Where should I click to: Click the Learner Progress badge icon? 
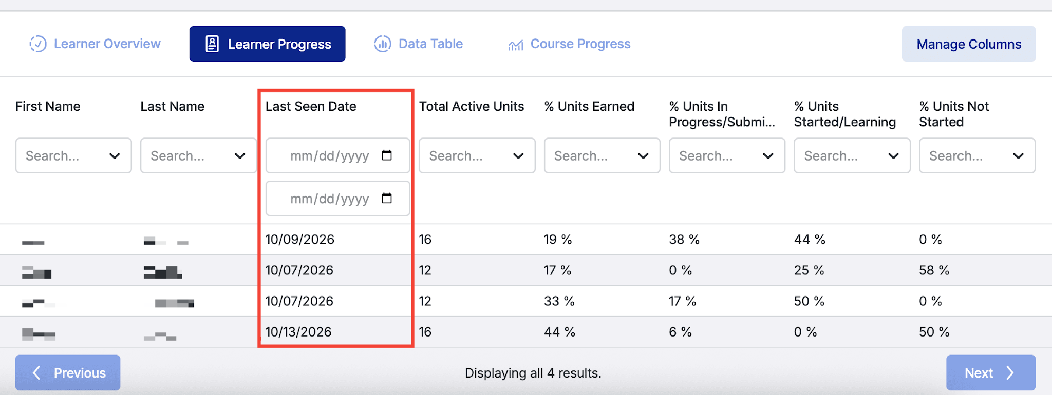tap(212, 44)
